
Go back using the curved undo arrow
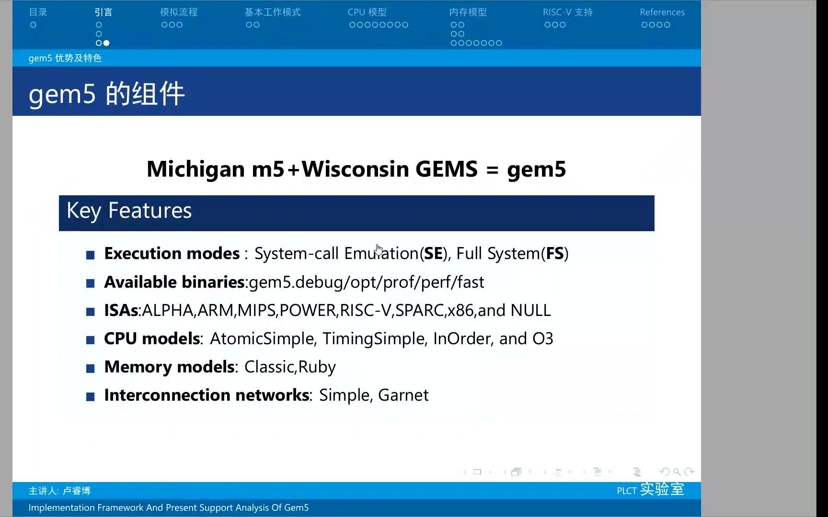tap(664, 472)
